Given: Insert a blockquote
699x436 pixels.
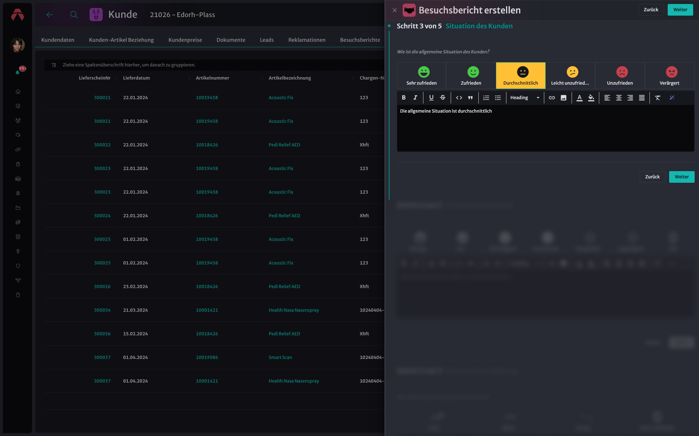Looking at the screenshot, I should [x=470, y=98].
